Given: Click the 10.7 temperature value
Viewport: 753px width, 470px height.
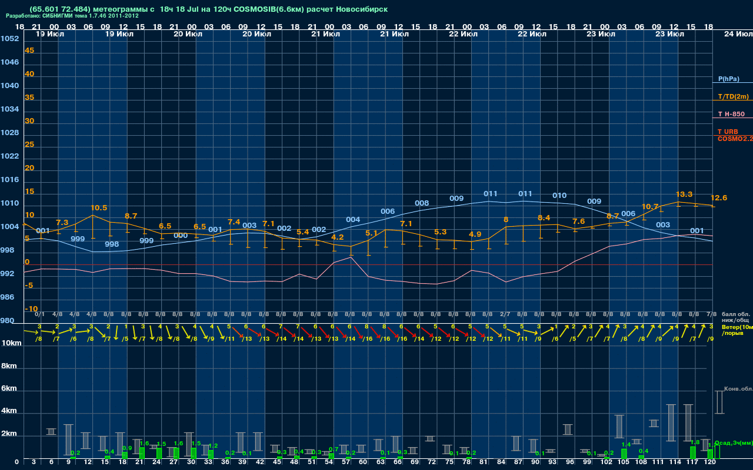Looking at the screenshot, I should 649,207.
